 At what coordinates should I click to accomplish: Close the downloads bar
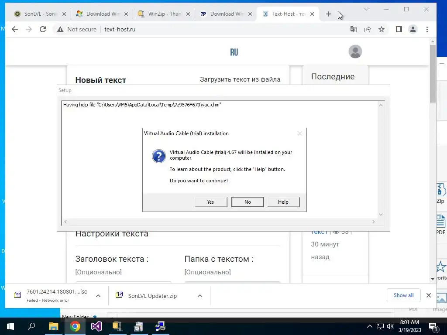(429, 295)
